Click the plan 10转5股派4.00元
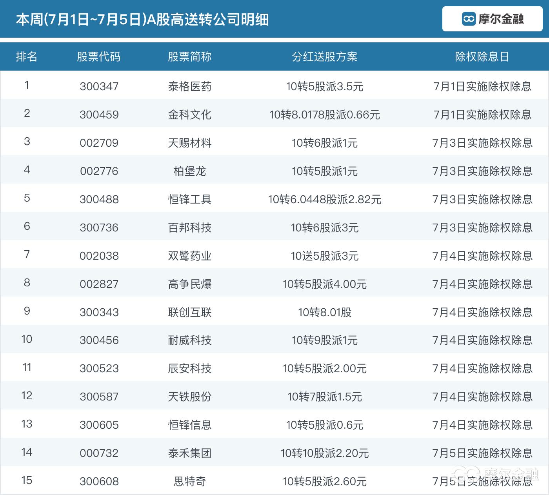The height and width of the screenshot is (495, 549). (325, 284)
